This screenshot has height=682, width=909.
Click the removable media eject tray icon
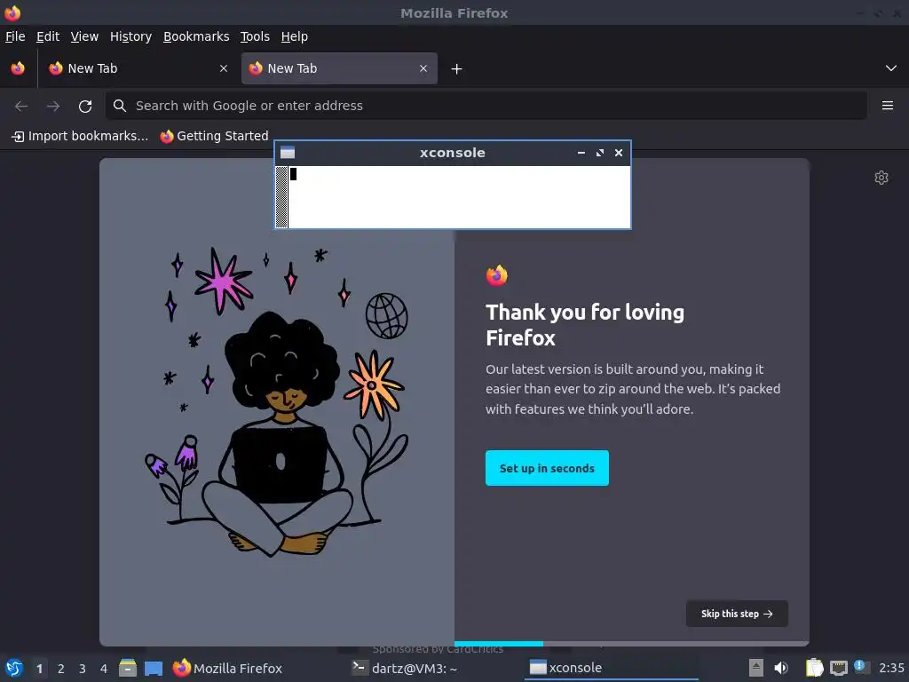[x=756, y=668]
